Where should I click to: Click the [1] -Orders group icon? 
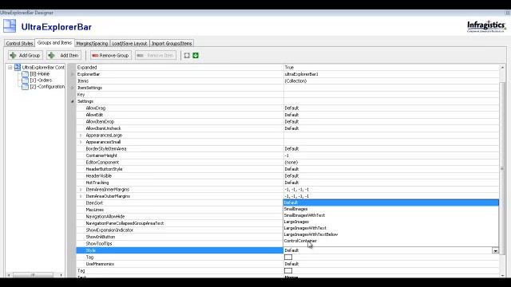pyautogui.click(x=25, y=81)
